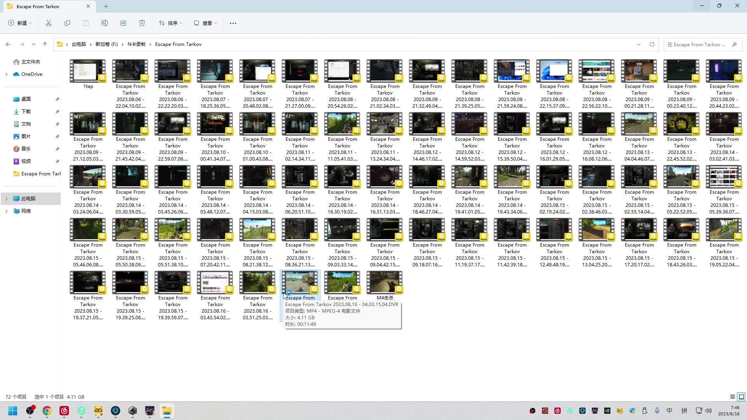Click the search magnifier icon

pyautogui.click(x=734, y=44)
